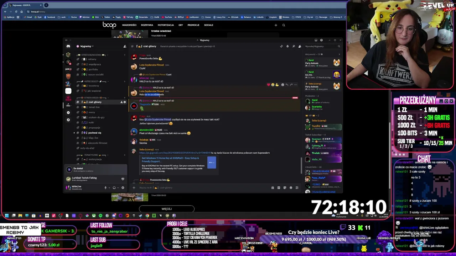Open Windows Start button
The image size is (456, 256).
click(x=6, y=215)
